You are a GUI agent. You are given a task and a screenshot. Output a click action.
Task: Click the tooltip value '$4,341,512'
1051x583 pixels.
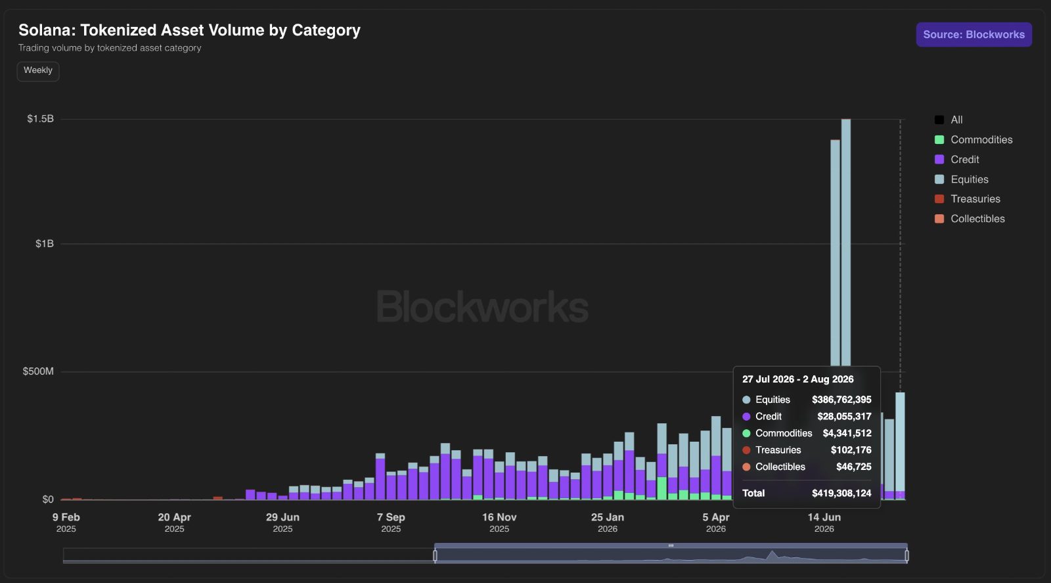(x=847, y=433)
